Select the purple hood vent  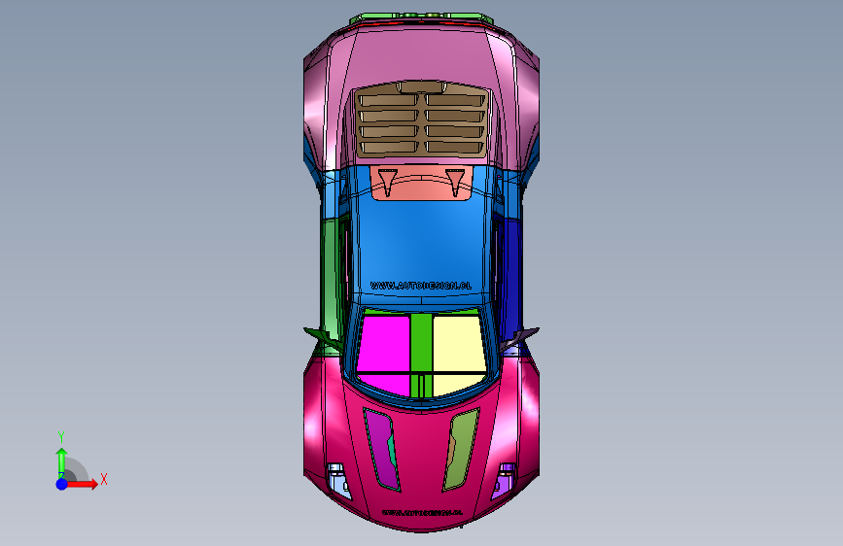pyautogui.click(x=382, y=449)
